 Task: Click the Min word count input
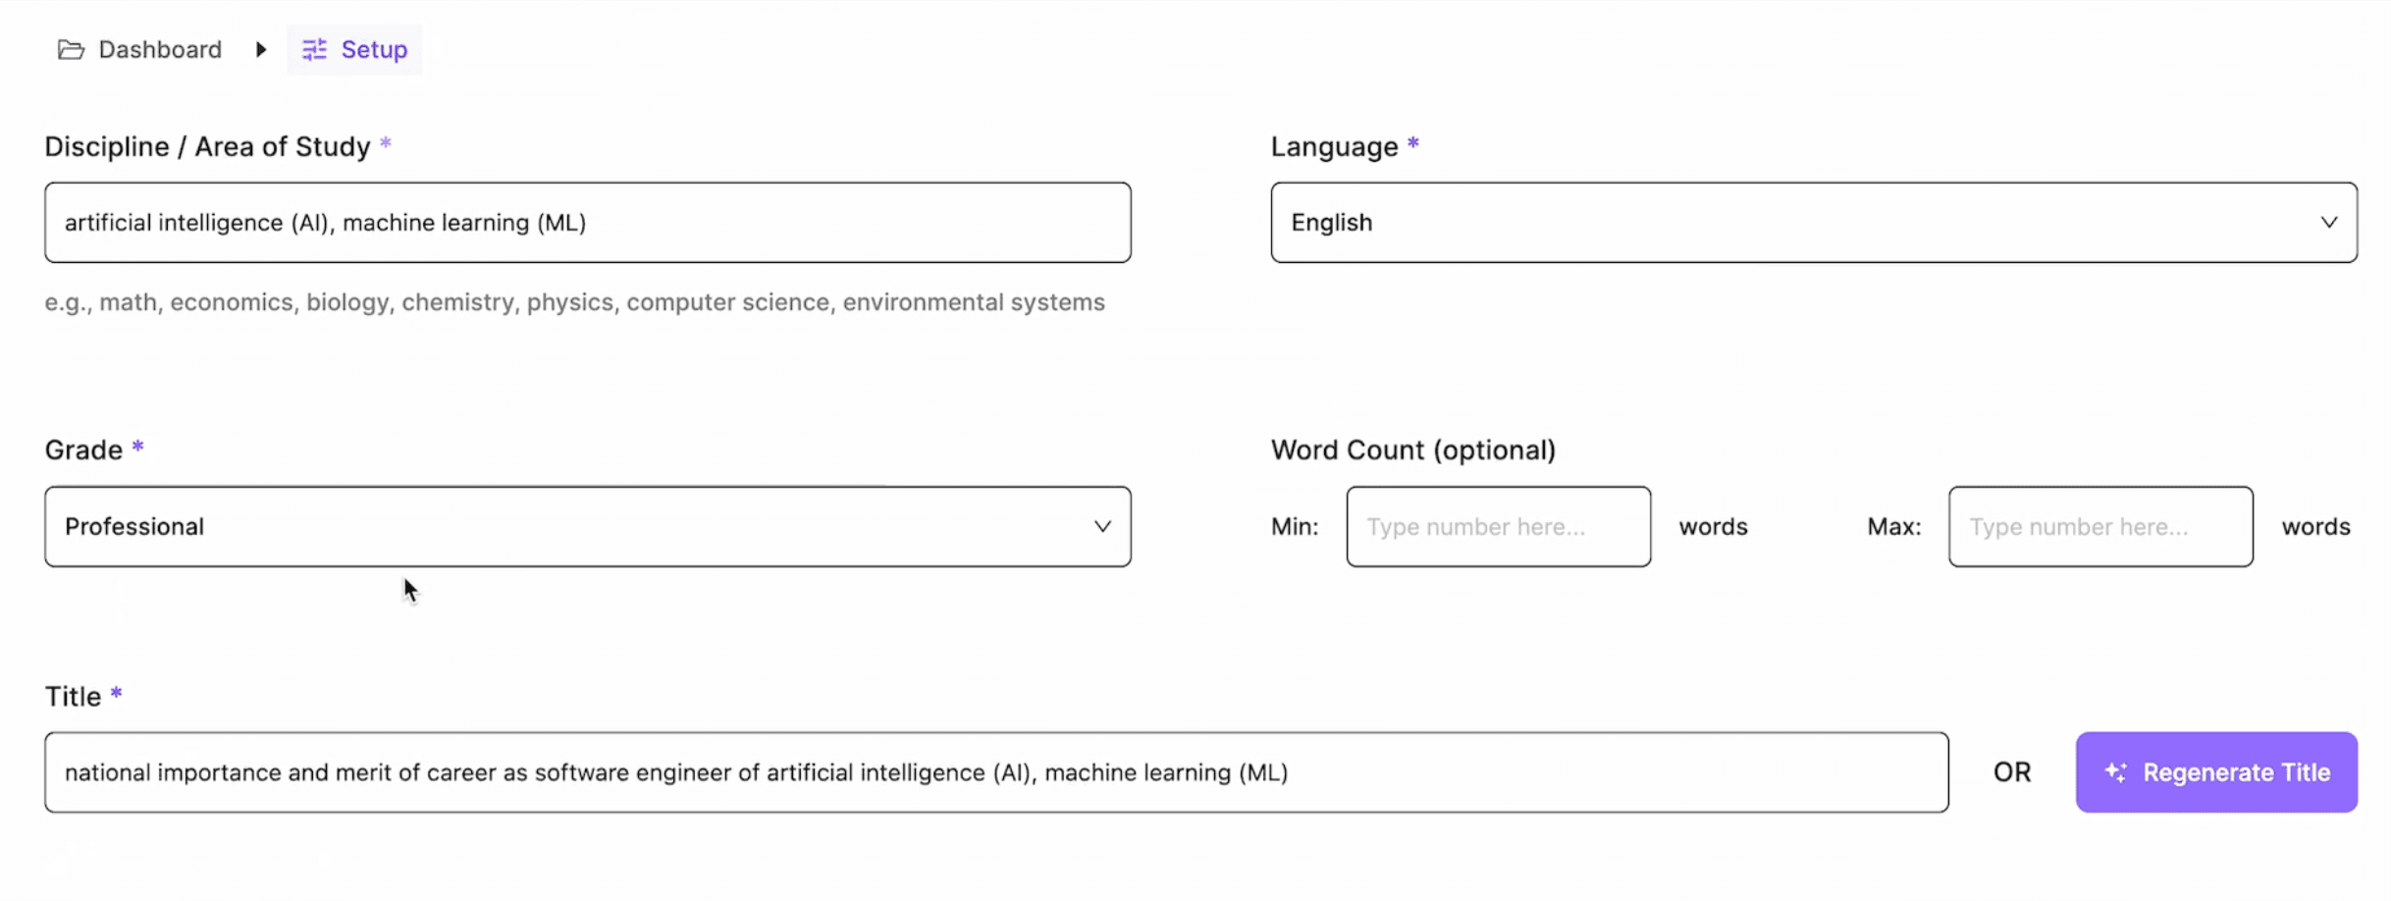point(1498,527)
